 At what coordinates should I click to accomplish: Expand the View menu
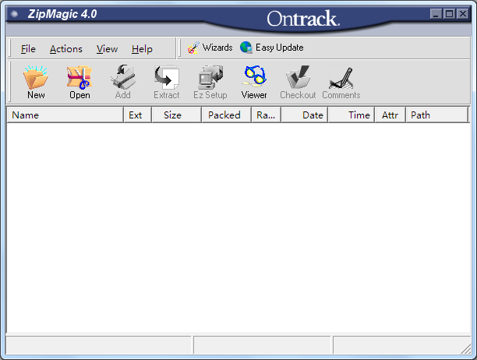pos(107,49)
